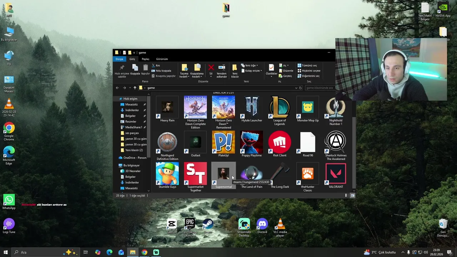Image resolution: width=457 pixels, height=257 pixels.
Task: Select The Long Dark shortcut
Action: (x=280, y=176)
